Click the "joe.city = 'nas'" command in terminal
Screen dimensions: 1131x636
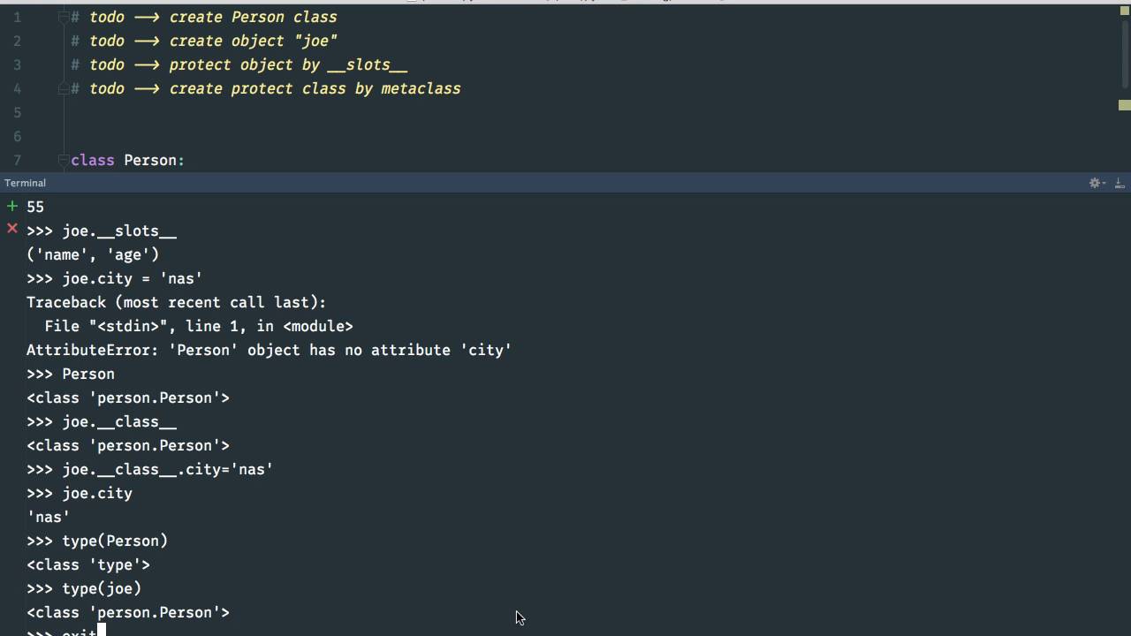tap(132, 278)
